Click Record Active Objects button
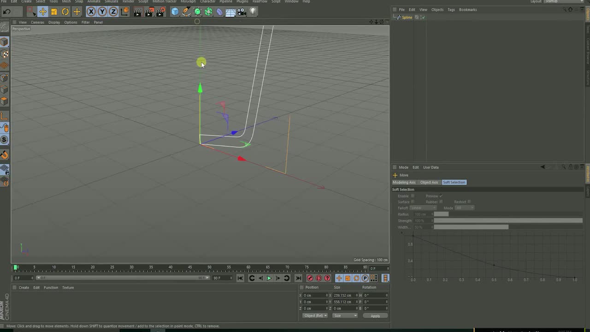 click(310, 278)
